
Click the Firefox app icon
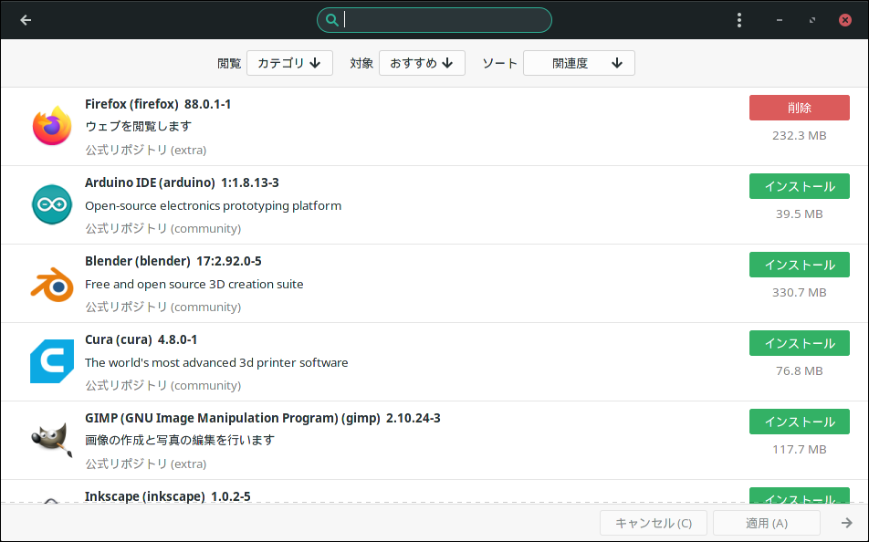[x=51, y=126]
